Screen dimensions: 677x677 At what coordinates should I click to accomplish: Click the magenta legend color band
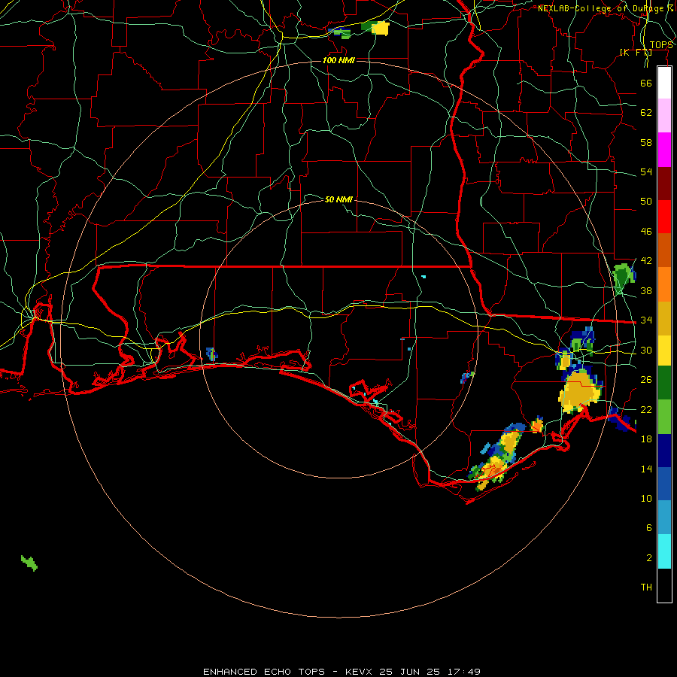[664, 150]
